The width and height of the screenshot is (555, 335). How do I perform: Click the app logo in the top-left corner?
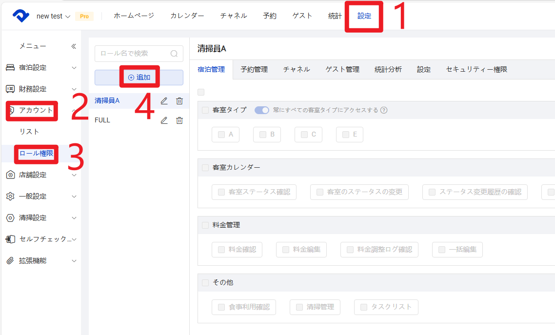click(x=21, y=16)
